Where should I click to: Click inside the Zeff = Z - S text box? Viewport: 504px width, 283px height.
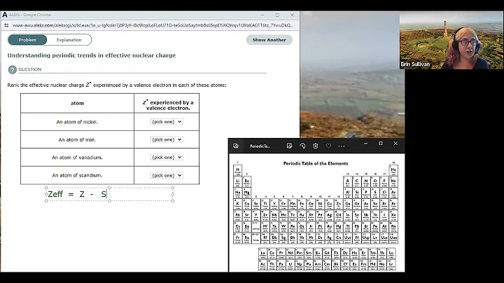pos(109,194)
